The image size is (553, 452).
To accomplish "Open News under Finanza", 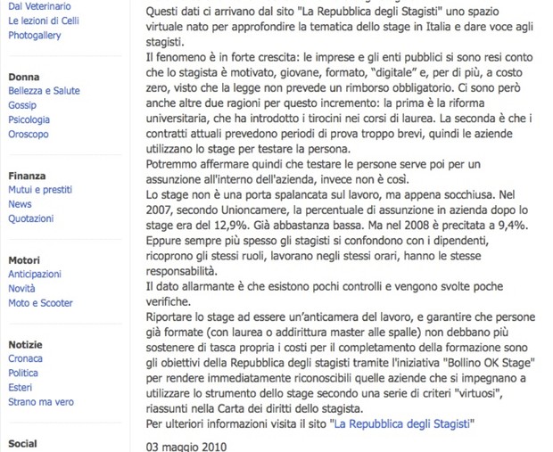I will click(x=20, y=204).
